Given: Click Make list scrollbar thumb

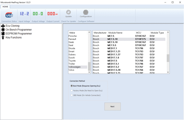Looking at the screenshot, I should point(89,66).
